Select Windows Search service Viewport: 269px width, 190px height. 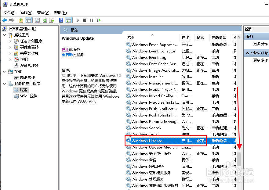181,128
